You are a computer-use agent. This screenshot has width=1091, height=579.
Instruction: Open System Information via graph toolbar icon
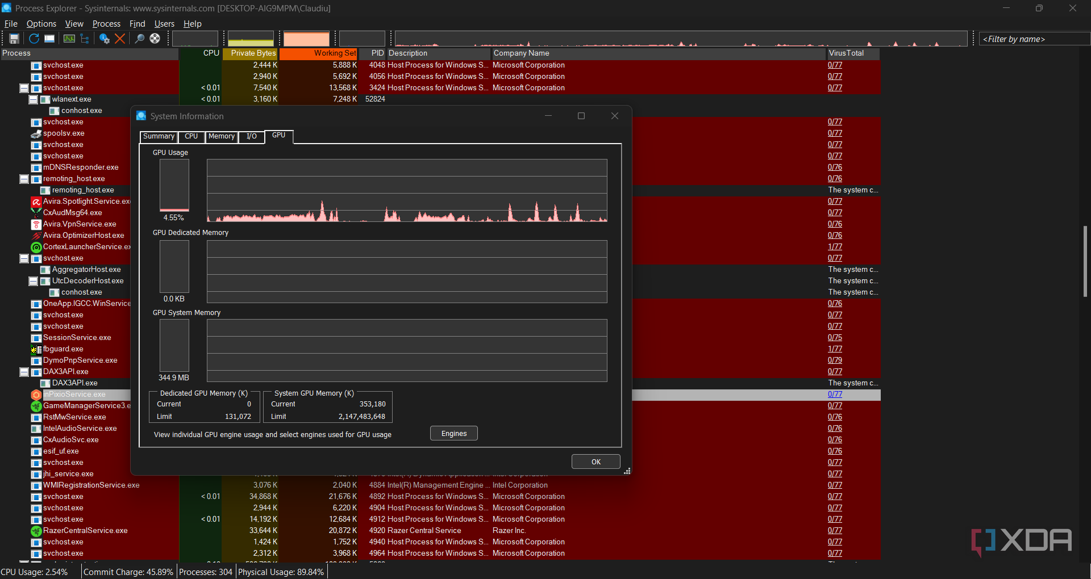tap(69, 39)
